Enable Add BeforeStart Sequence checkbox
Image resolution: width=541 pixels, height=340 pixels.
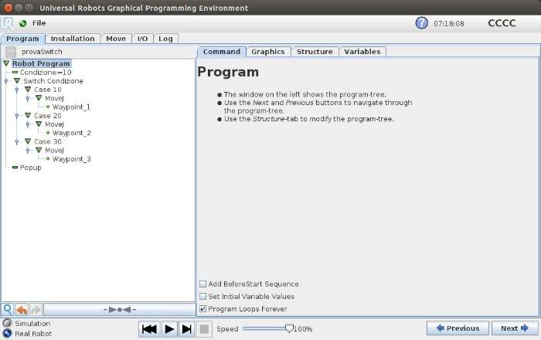coord(202,284)
